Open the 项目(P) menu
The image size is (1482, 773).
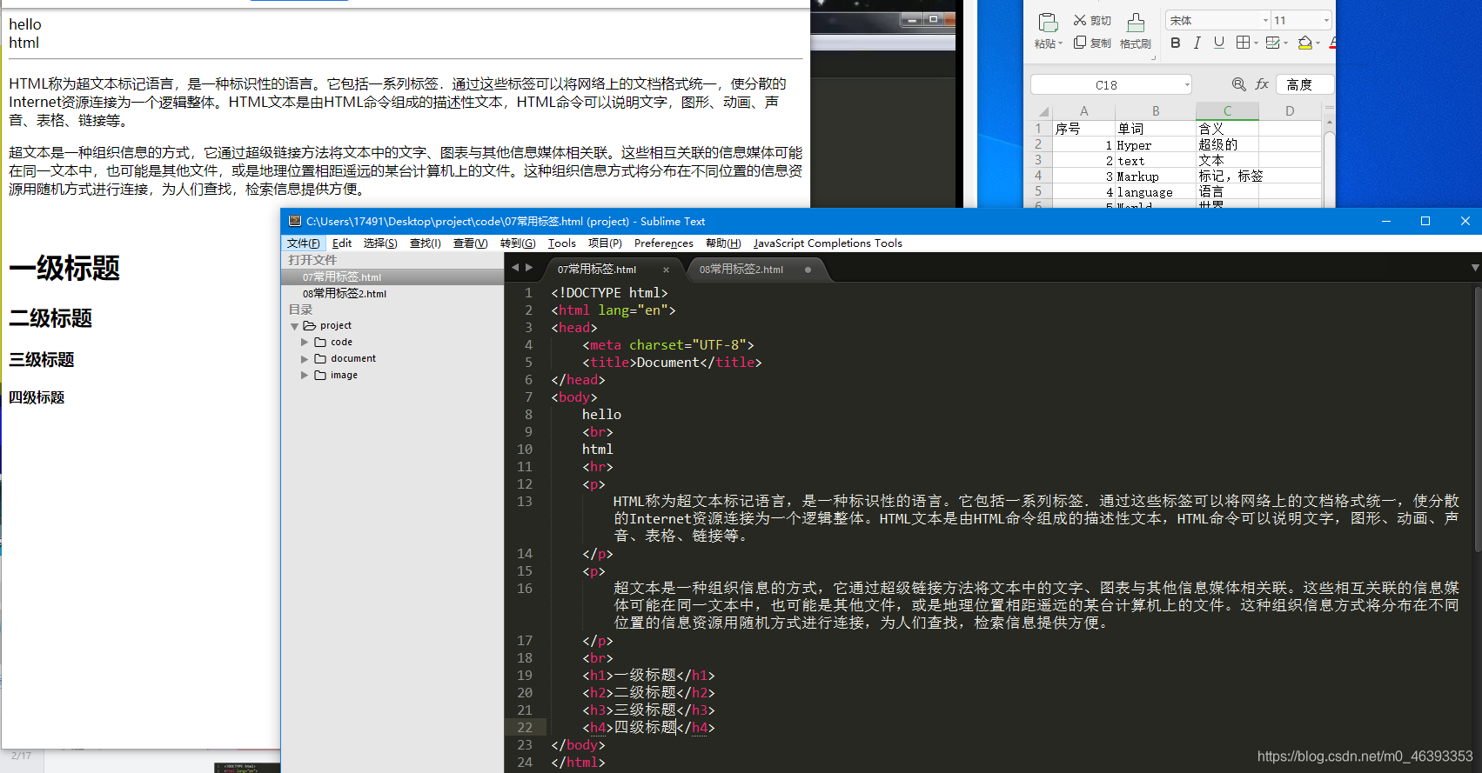tap(605, 243)
